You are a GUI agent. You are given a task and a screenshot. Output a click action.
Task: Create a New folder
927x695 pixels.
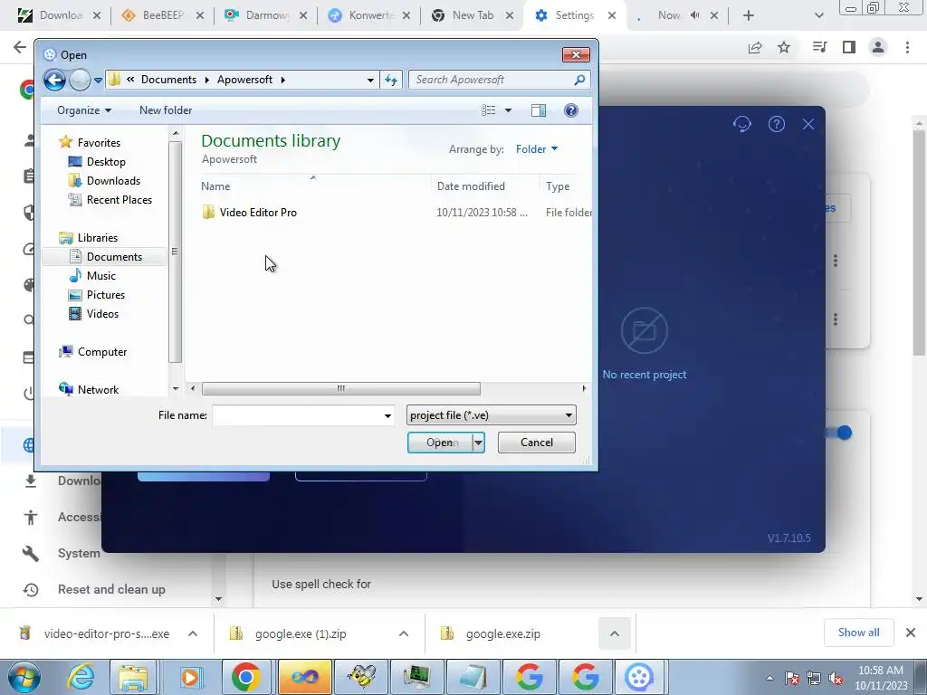coord(166,110)
